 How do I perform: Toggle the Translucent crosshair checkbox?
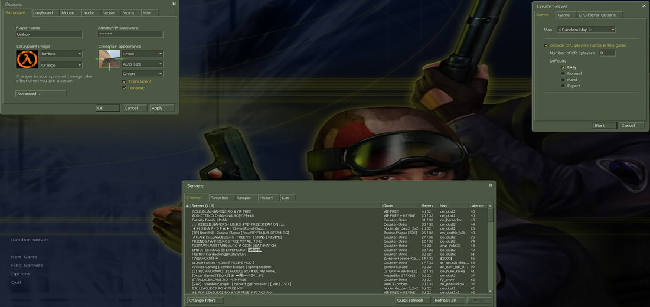125,81
